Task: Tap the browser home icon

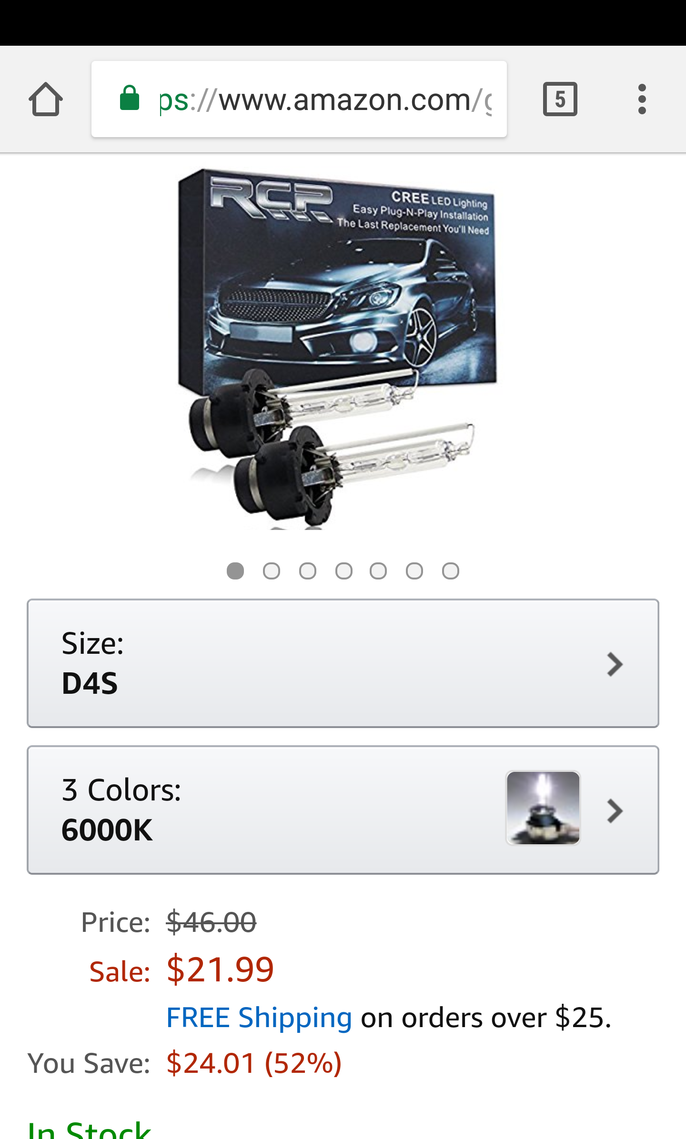Action: point(46,99)
